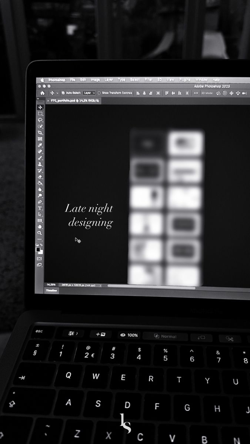Screen dimensions: 250x444
Task: Align left edges in options bar
Action: point(138,93)
